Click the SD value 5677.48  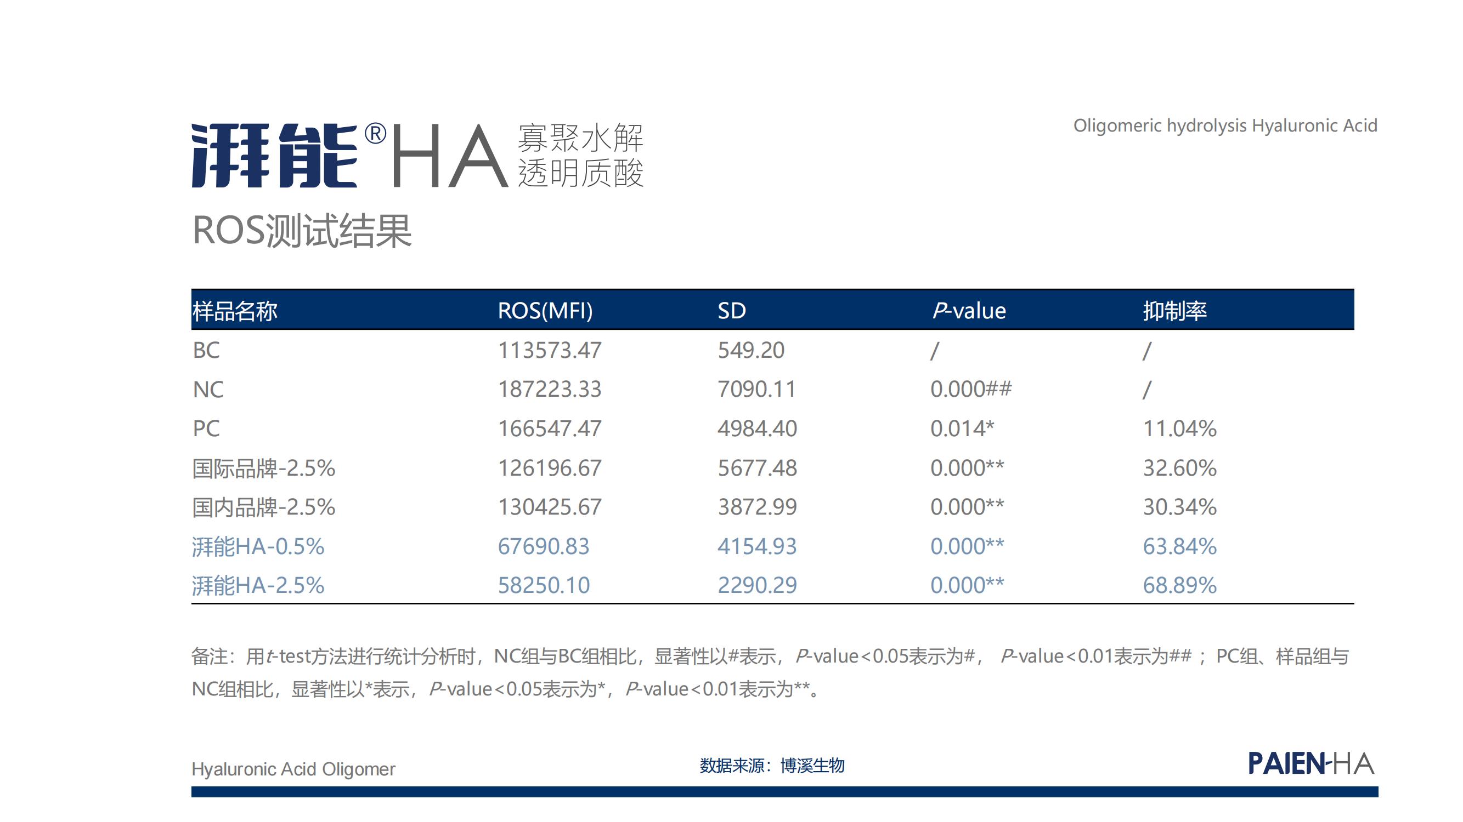pos(757,468)
